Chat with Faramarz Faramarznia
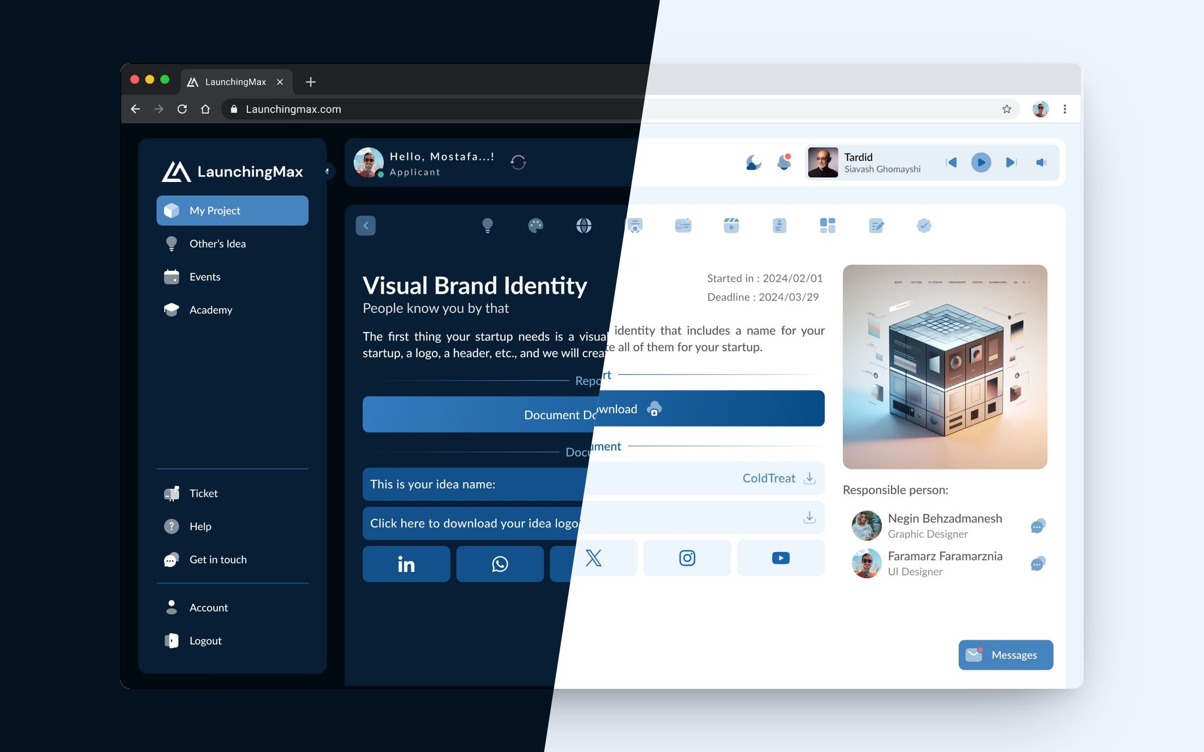This screenshot has width=1204, height=752. [1038, 563]
